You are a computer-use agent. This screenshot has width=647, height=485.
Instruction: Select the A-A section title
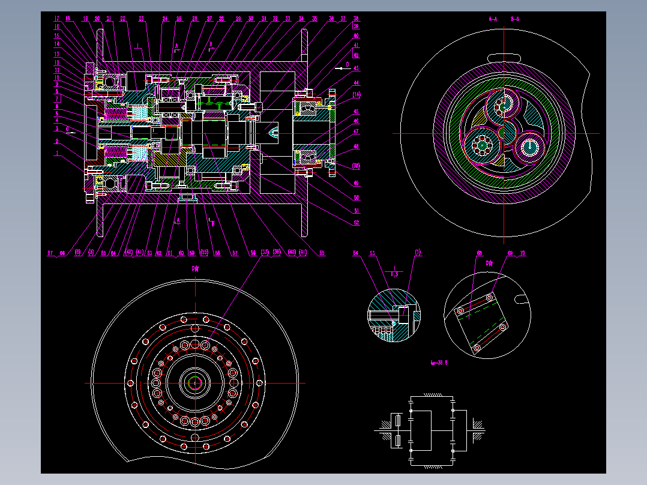(x=493, y=19)
